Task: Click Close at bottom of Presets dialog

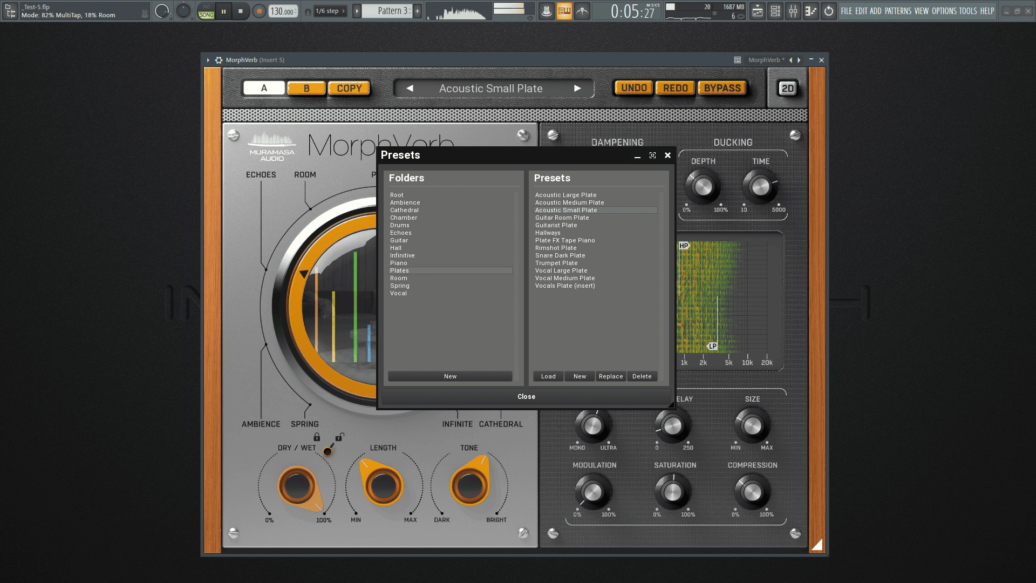Action: (526, 396)
